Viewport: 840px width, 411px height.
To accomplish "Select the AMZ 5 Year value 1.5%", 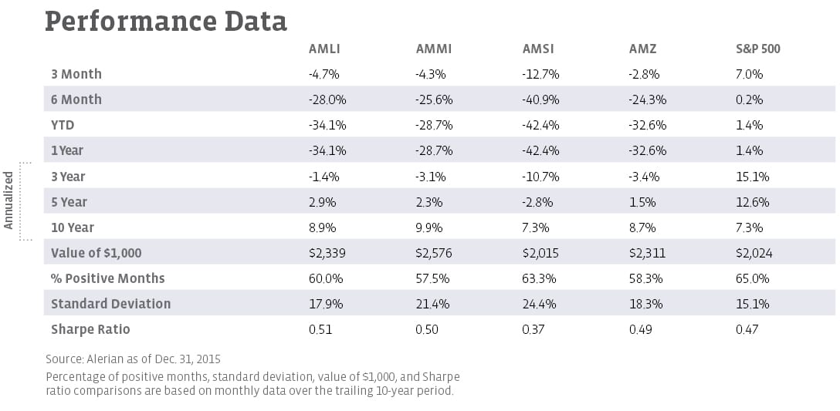I will click(642, 202).
